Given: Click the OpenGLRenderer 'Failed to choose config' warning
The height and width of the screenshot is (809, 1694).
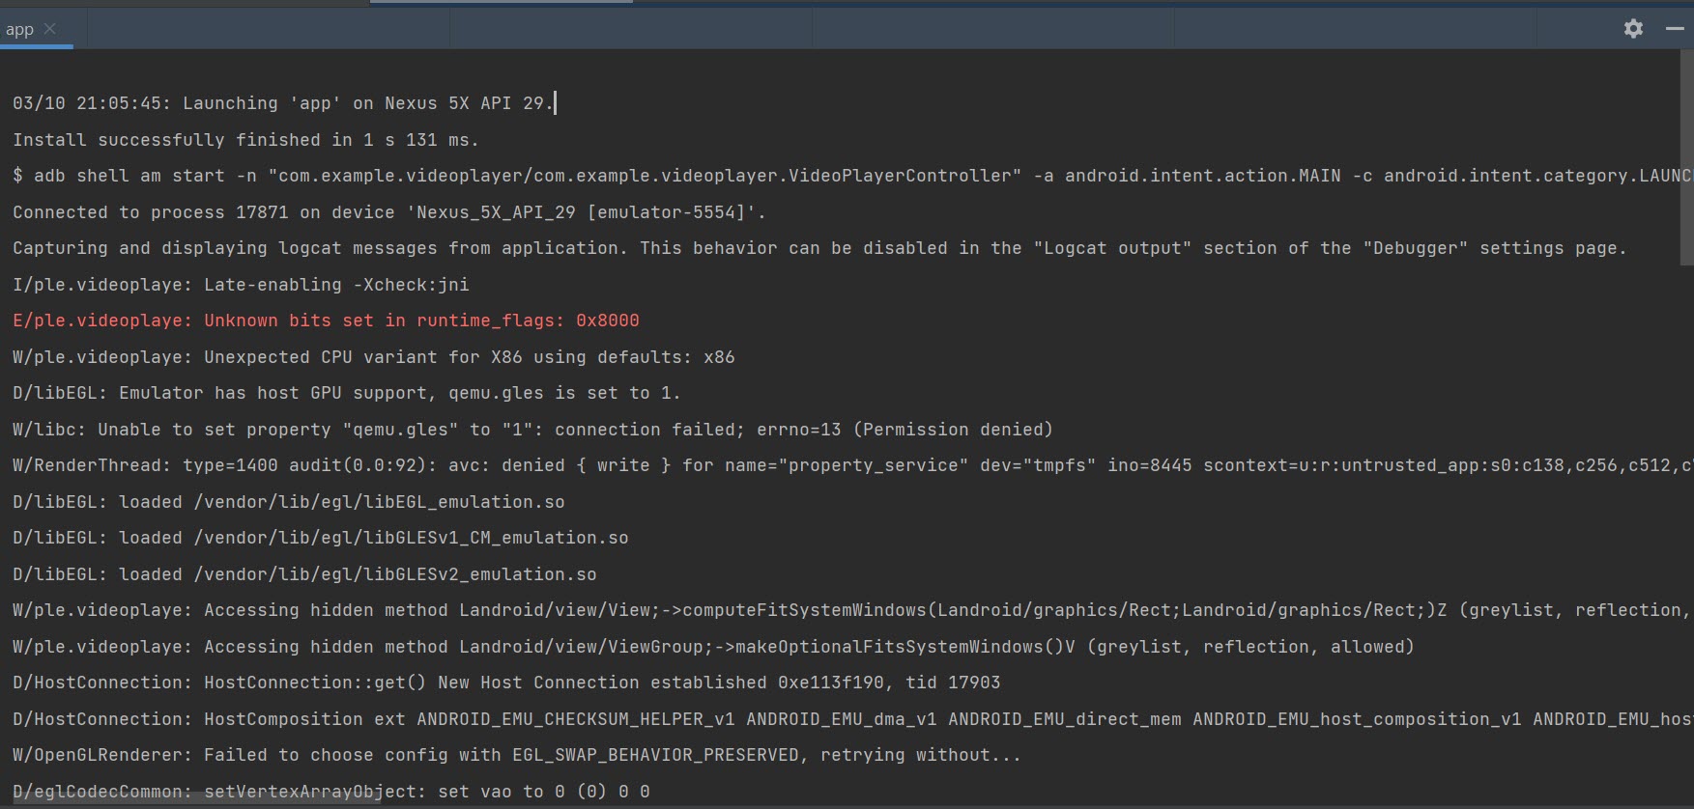Looking at the screenshot, I should pyautogui.click(x=516, y=755).
